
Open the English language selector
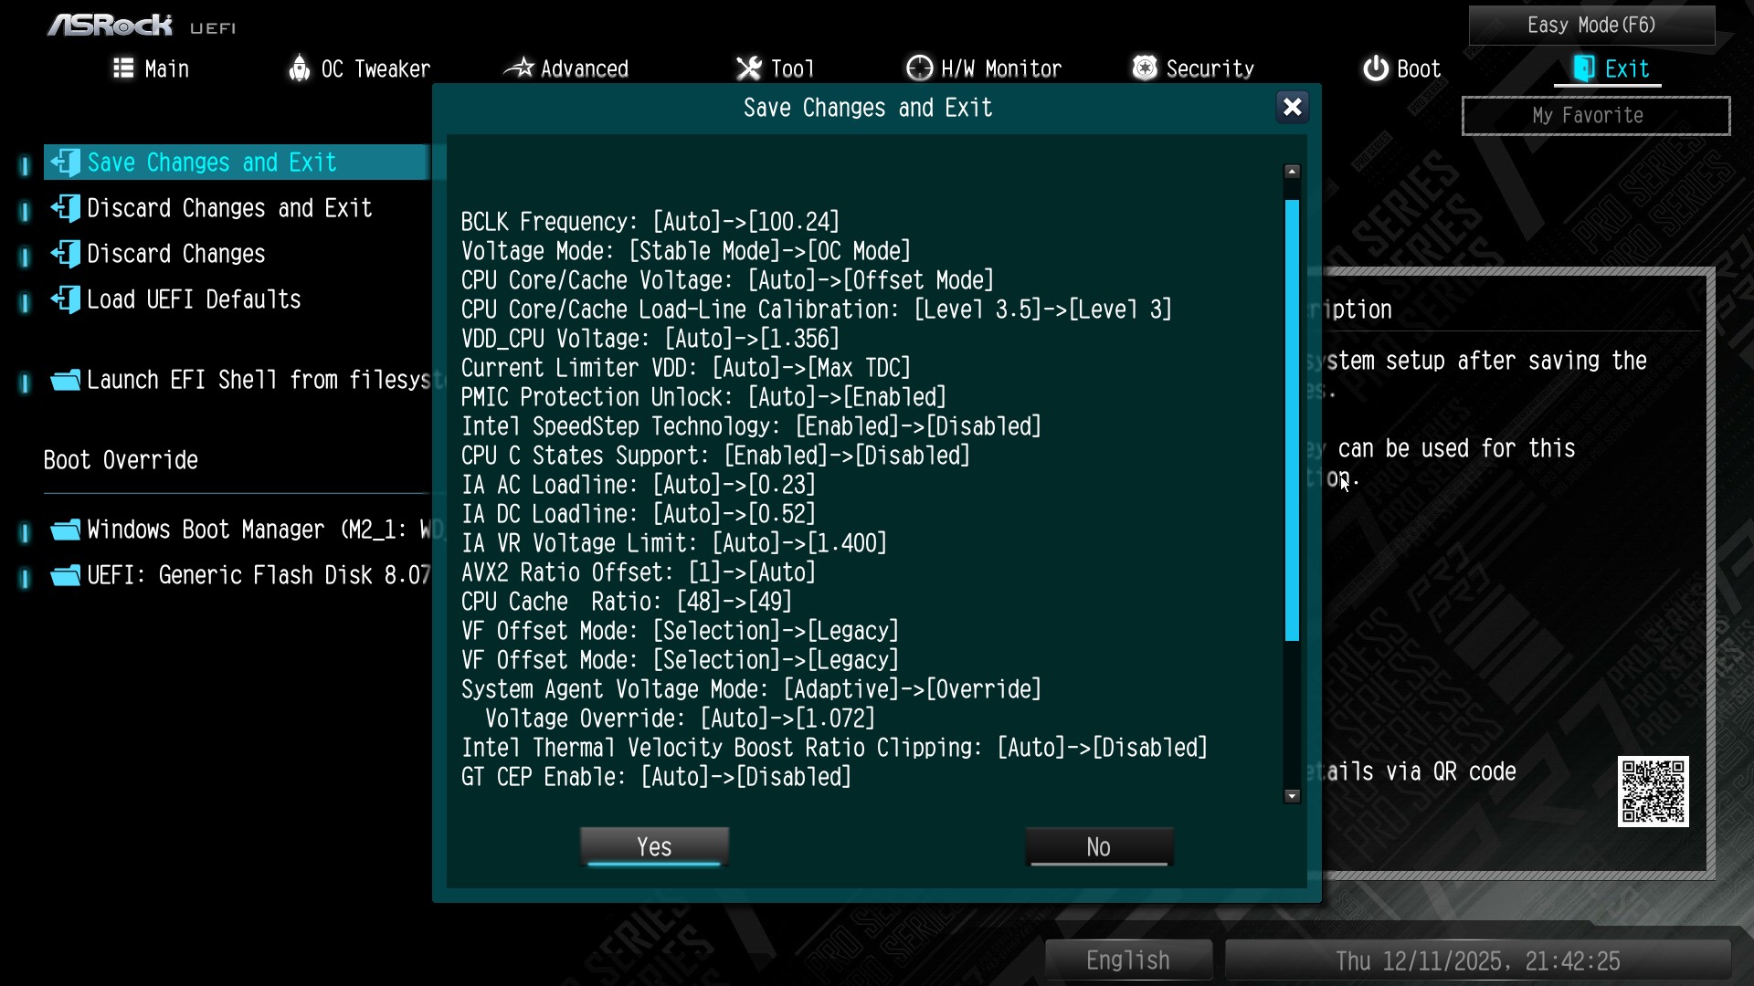1128,960
